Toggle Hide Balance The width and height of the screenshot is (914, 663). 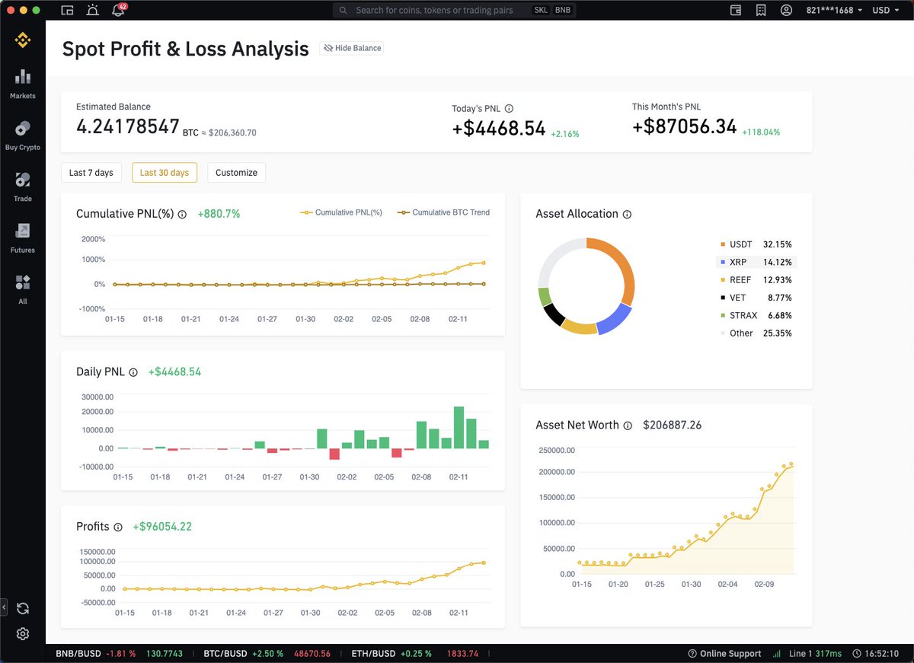352,48
